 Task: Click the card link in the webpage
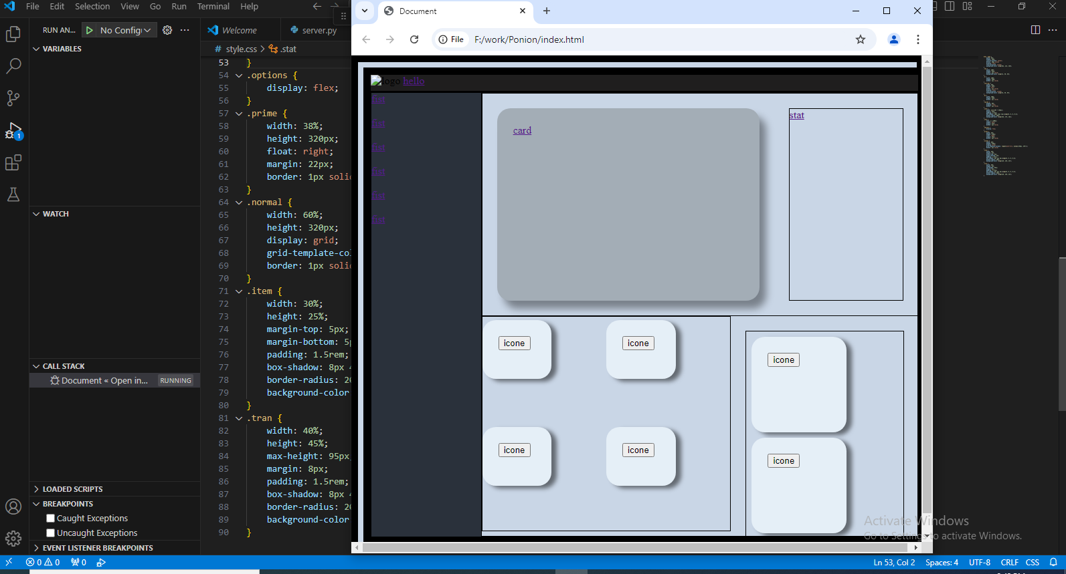tap(522, 131)
